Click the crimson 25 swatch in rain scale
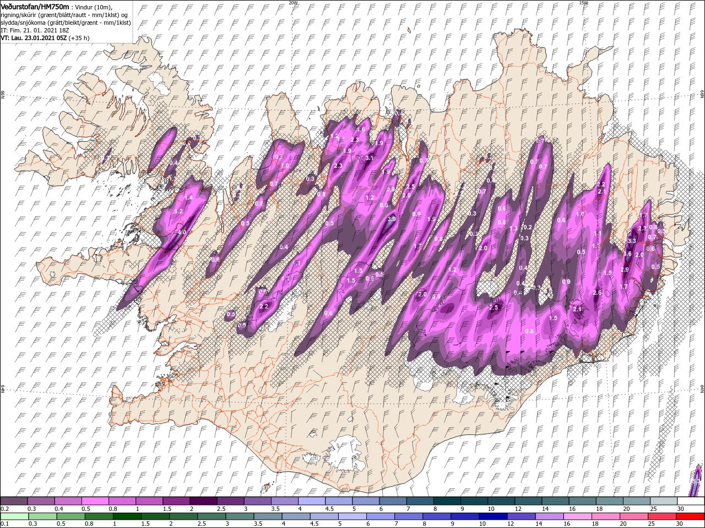 pyautogui.click(x=663, y=516)
